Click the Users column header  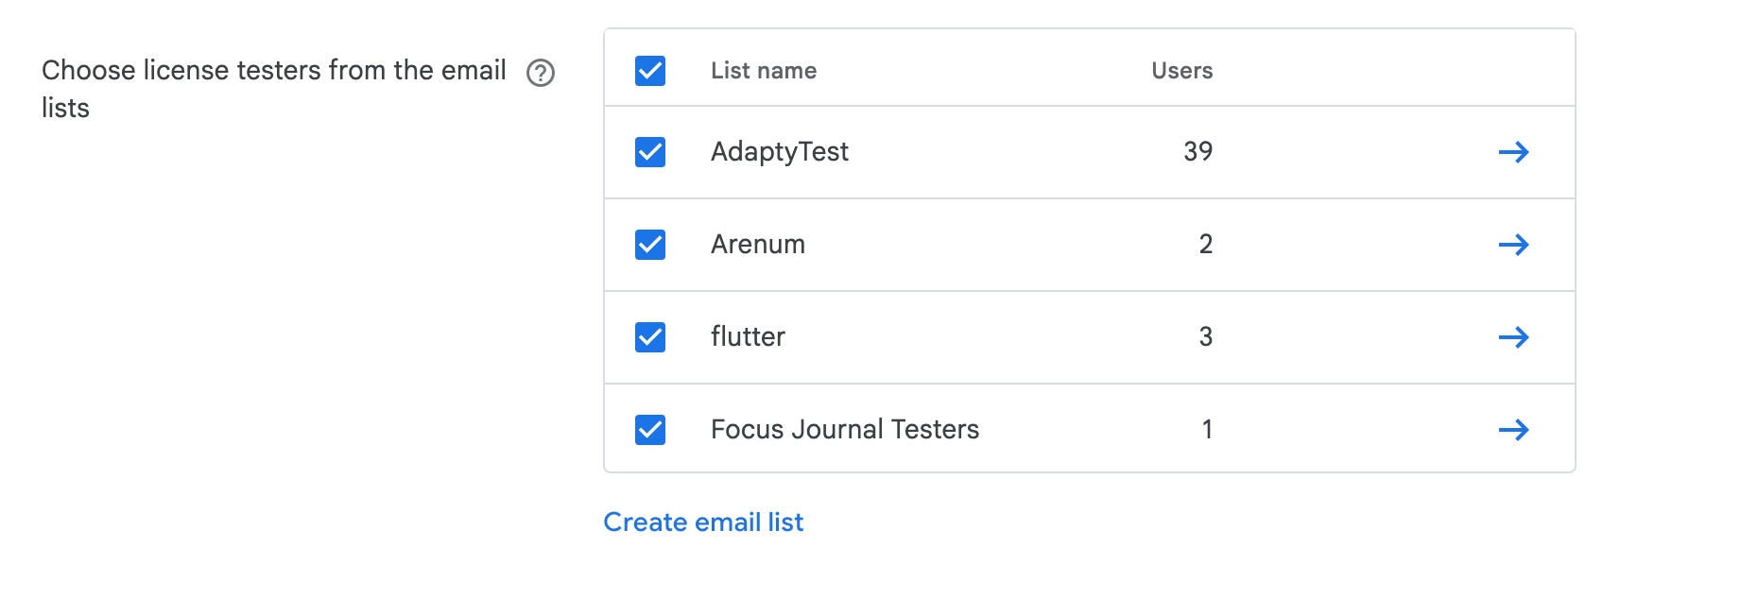(x=1181, y=71)
